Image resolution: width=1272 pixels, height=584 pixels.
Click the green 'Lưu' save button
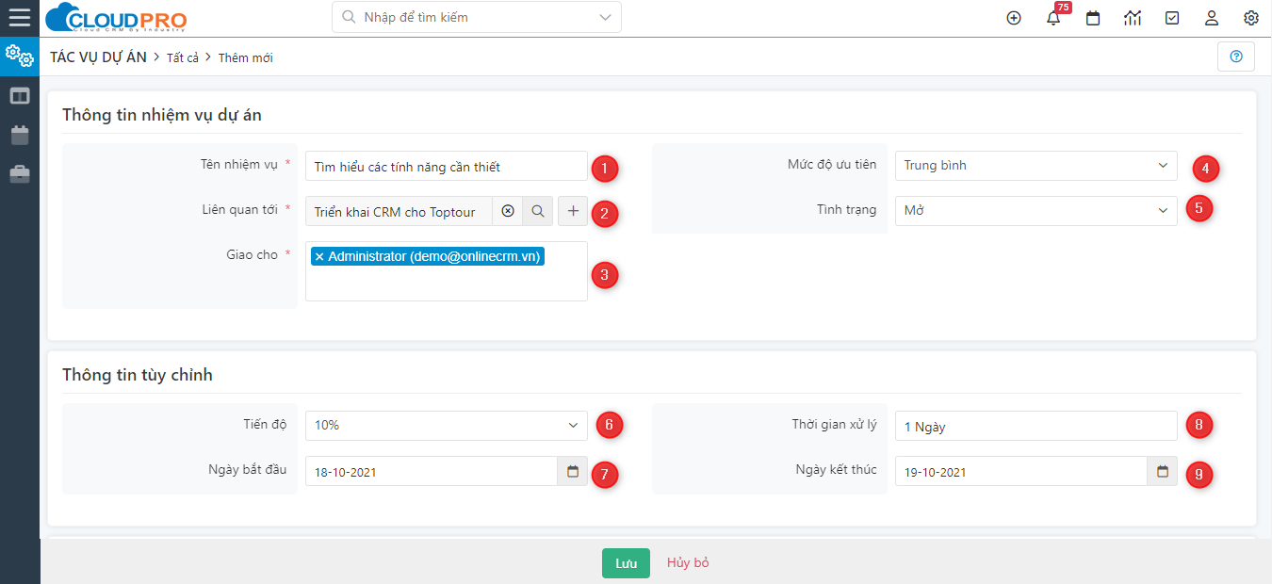(626, 563)
